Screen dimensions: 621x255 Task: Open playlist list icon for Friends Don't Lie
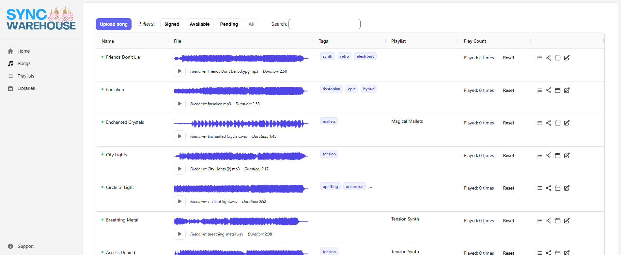point(539,58)
